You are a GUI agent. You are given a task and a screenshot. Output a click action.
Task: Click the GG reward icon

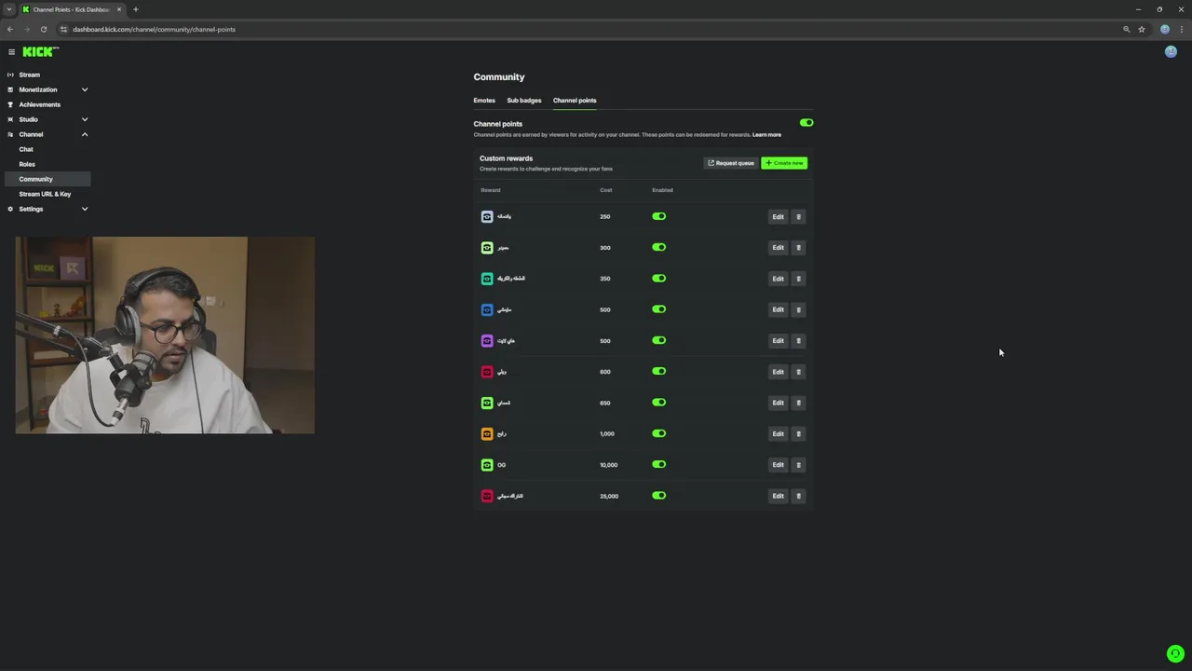click(487, 465)
